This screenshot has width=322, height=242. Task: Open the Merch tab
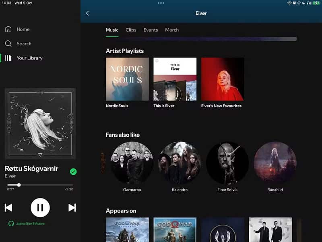(x=172, y=30)
